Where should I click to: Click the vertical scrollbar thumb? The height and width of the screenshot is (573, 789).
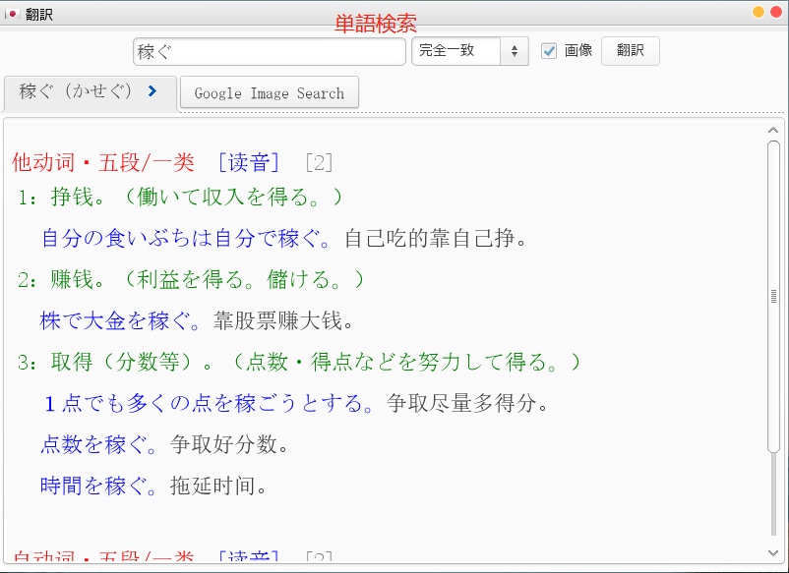773,297
